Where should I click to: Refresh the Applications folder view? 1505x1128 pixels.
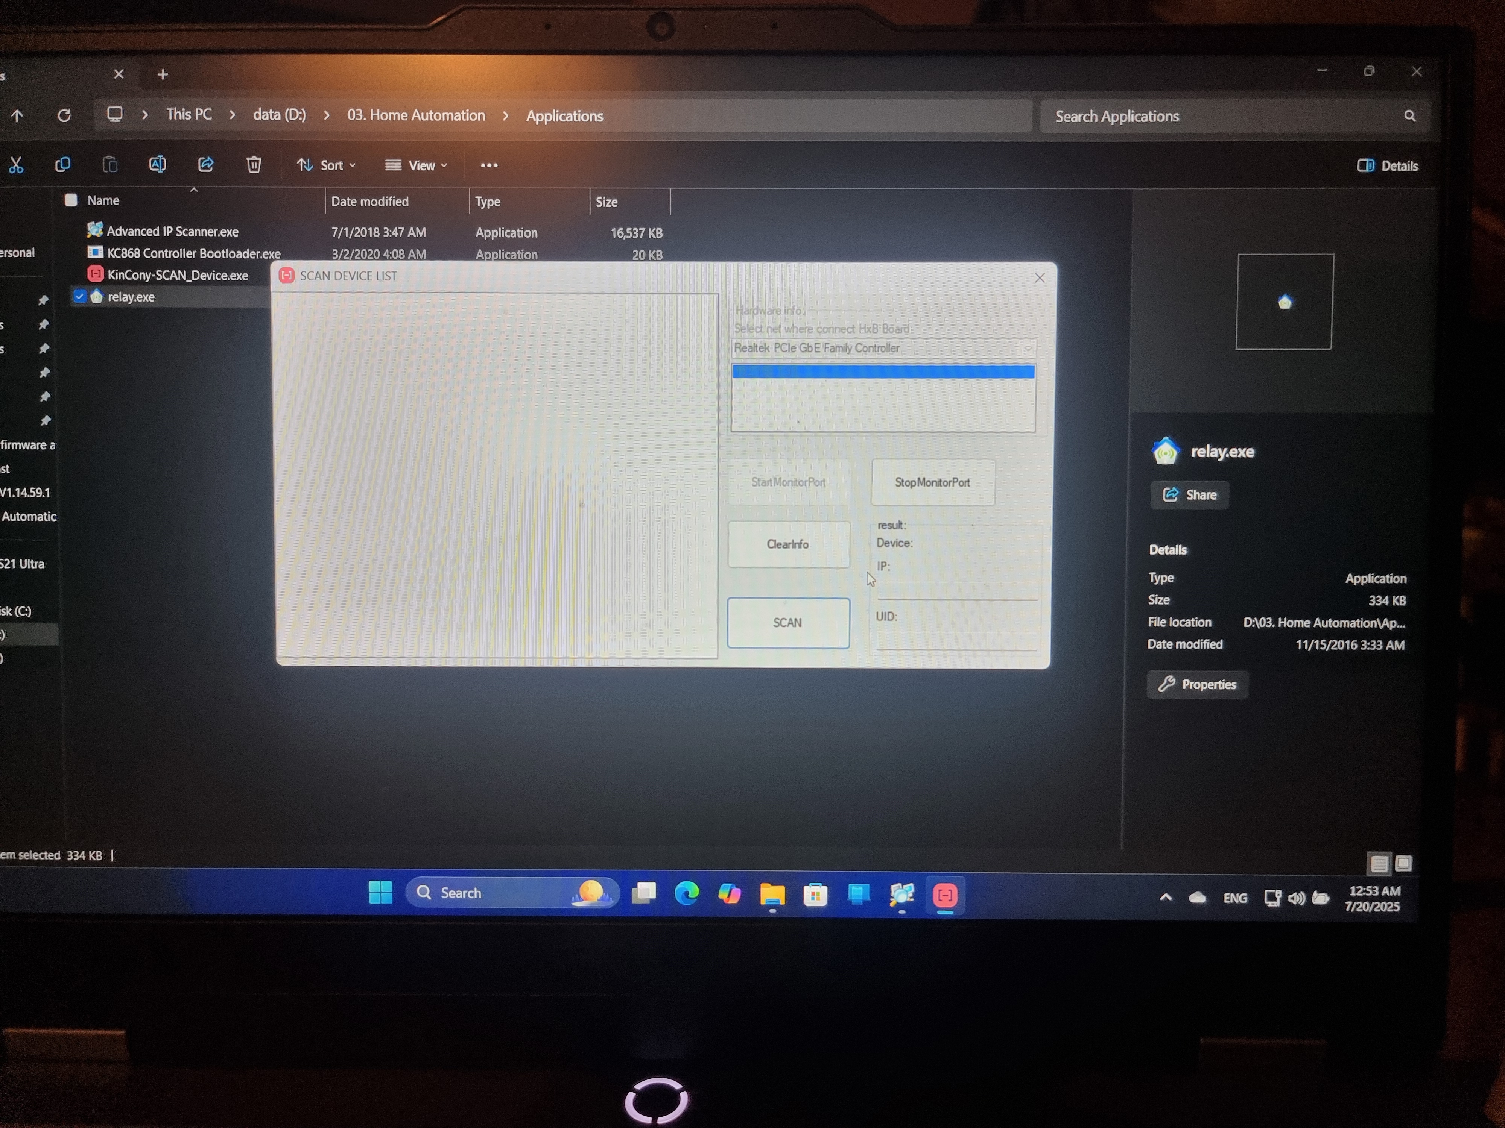[64, 115]
